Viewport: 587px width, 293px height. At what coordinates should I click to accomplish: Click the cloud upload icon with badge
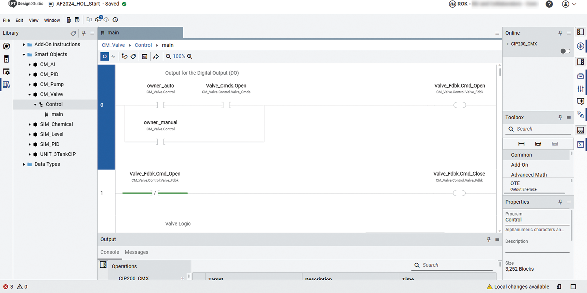tap(98, 19)
